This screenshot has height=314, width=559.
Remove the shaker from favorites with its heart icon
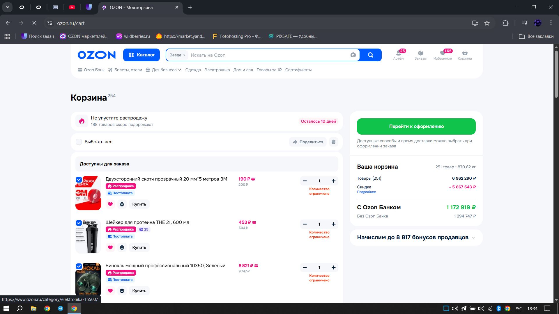click(110, 247)
